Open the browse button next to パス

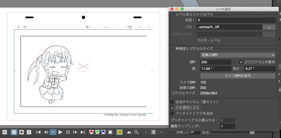coord(269,27)
